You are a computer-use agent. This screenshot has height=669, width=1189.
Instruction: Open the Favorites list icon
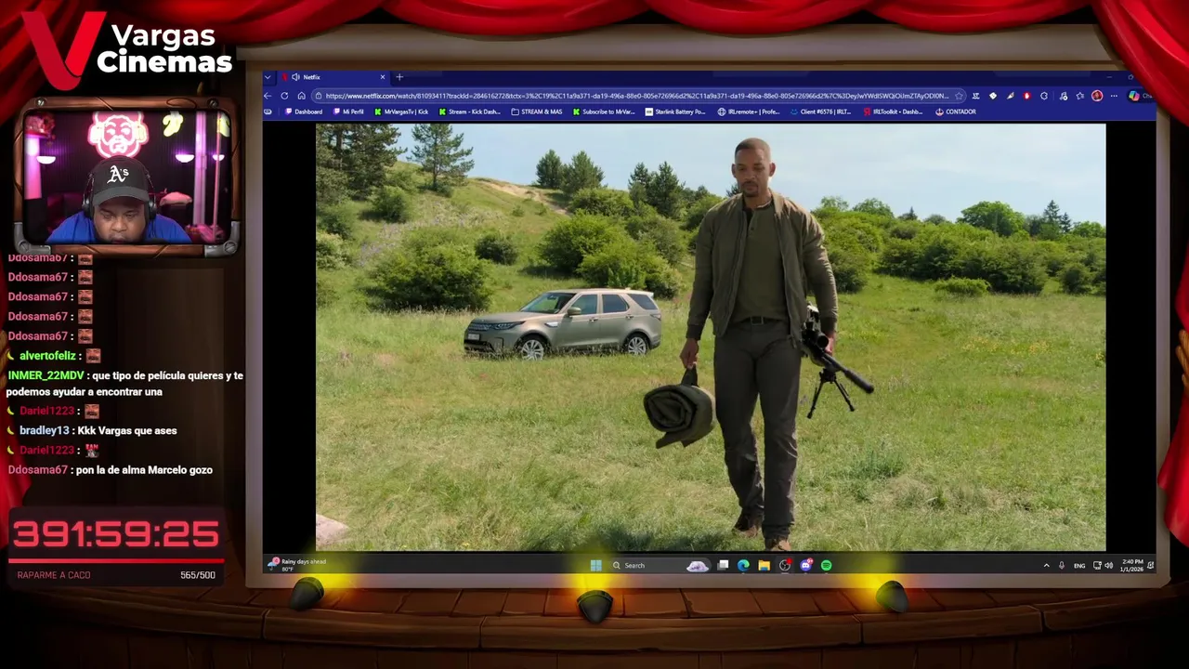(x=1080, y=96)
